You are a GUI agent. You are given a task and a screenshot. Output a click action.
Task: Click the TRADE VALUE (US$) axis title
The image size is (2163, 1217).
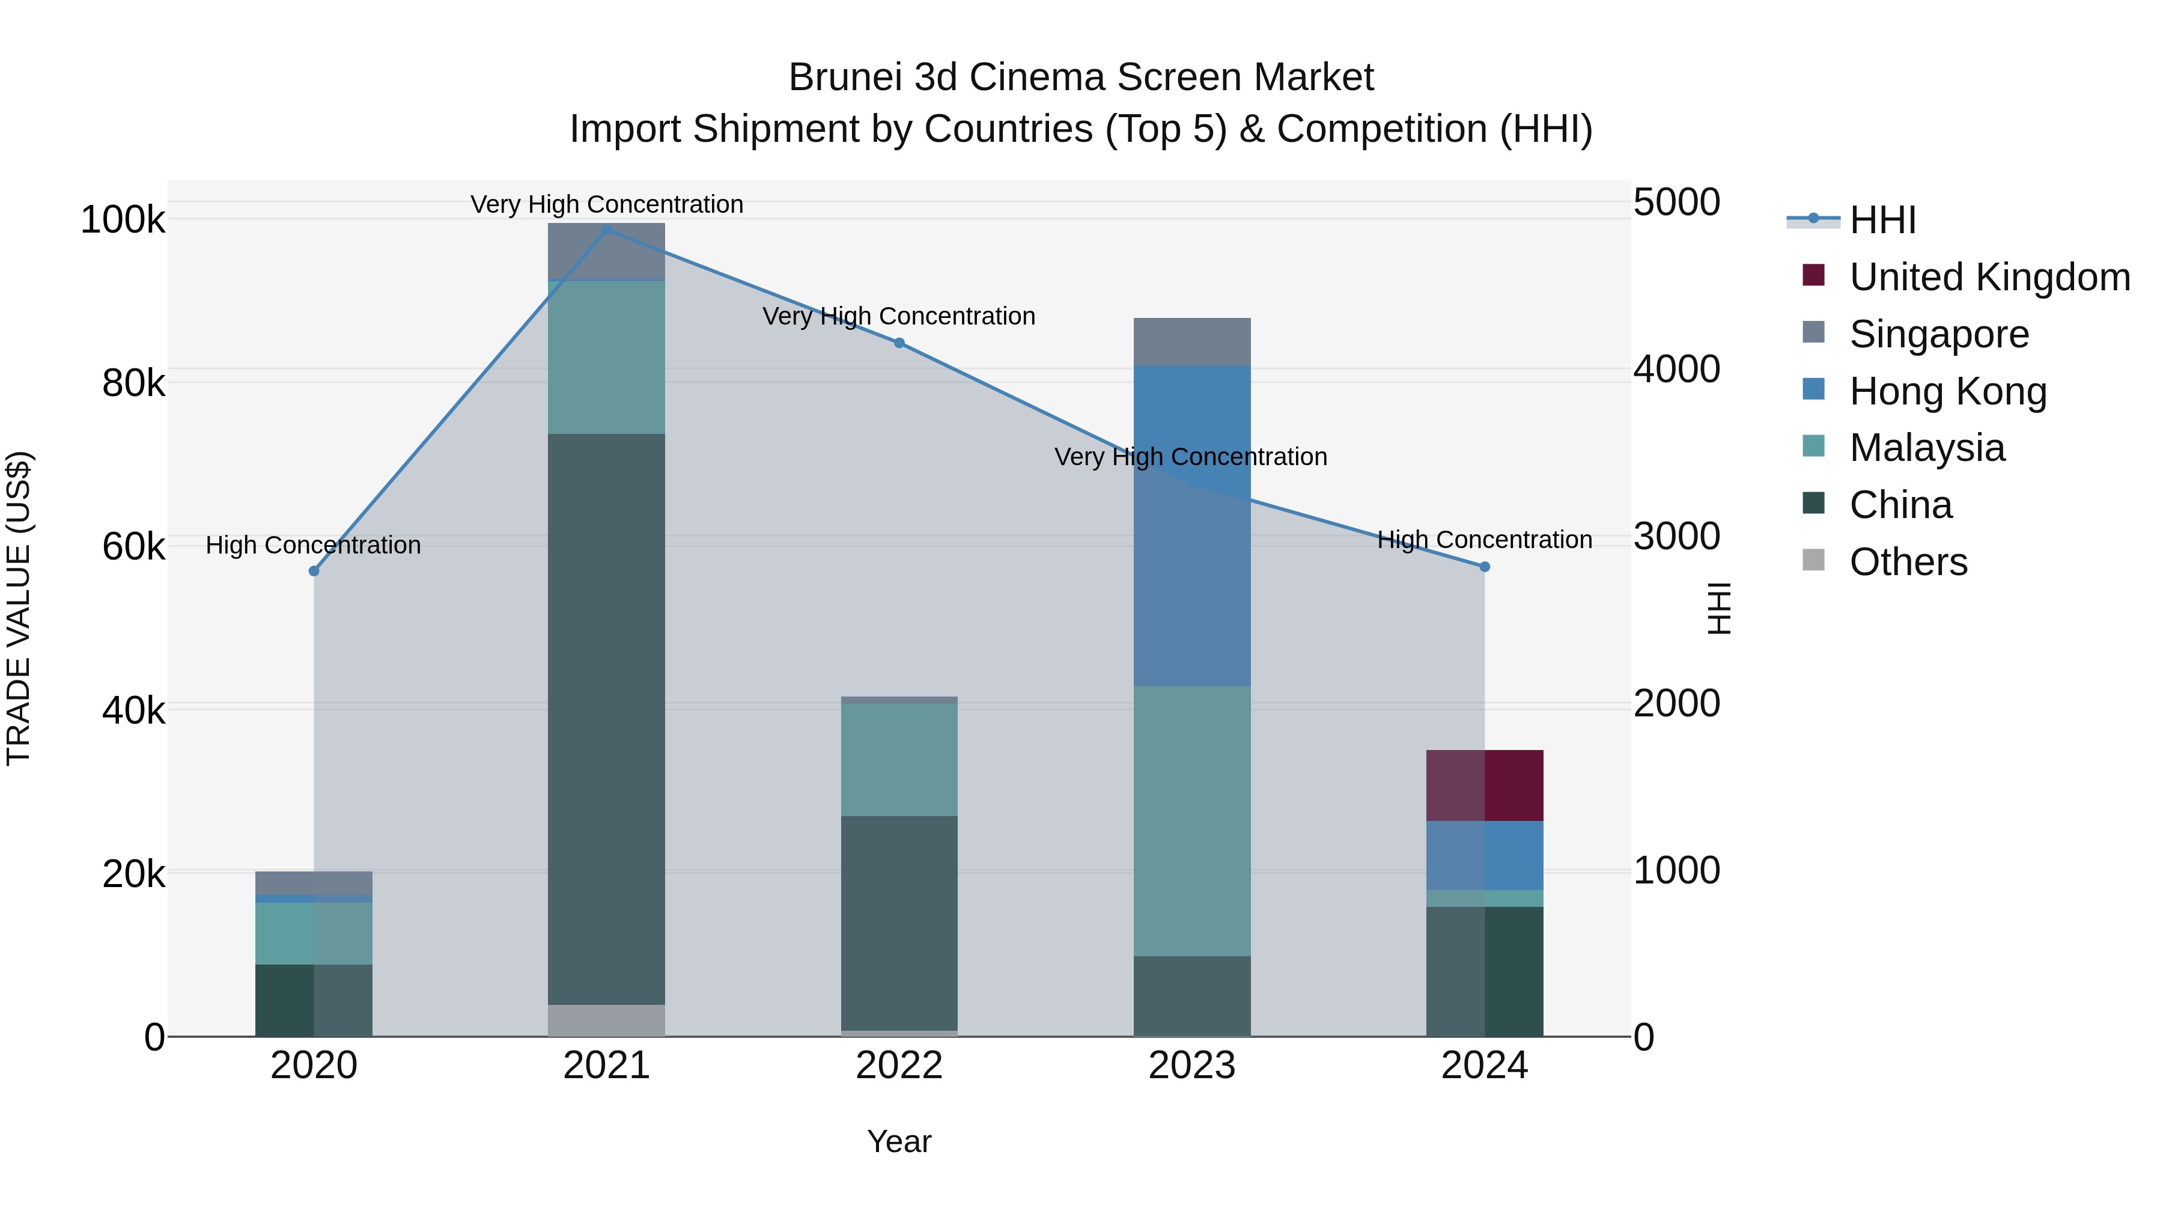point(19,608)
